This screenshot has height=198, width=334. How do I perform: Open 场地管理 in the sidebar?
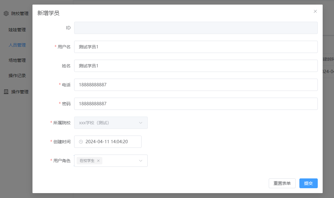pyautogui.click(x=17, y=60)
